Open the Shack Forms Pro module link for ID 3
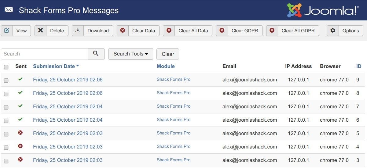The image size is (367, 168). (x=174, y=160)
